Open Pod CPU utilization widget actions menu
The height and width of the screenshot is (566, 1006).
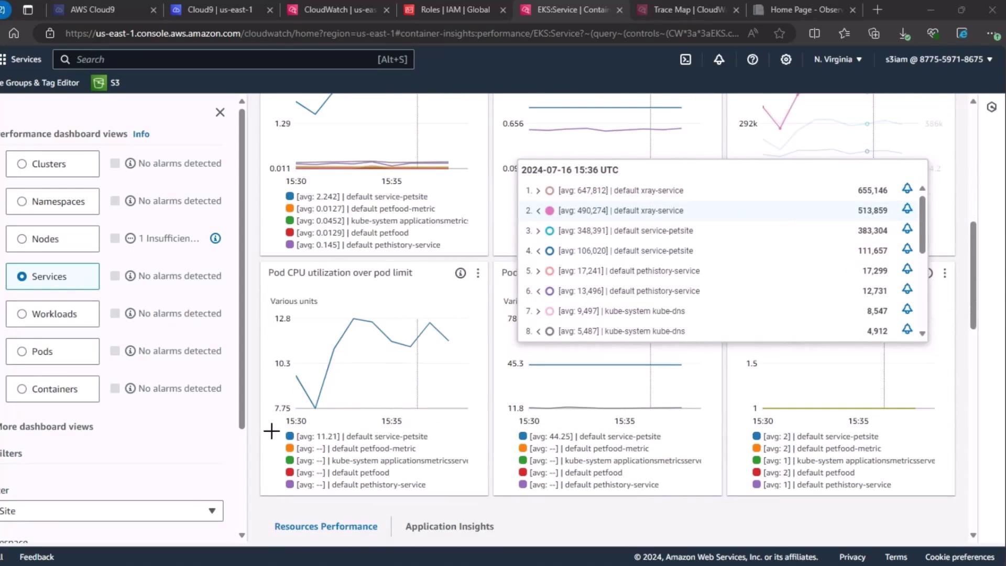pyautogui.click(x=478, y=273)
